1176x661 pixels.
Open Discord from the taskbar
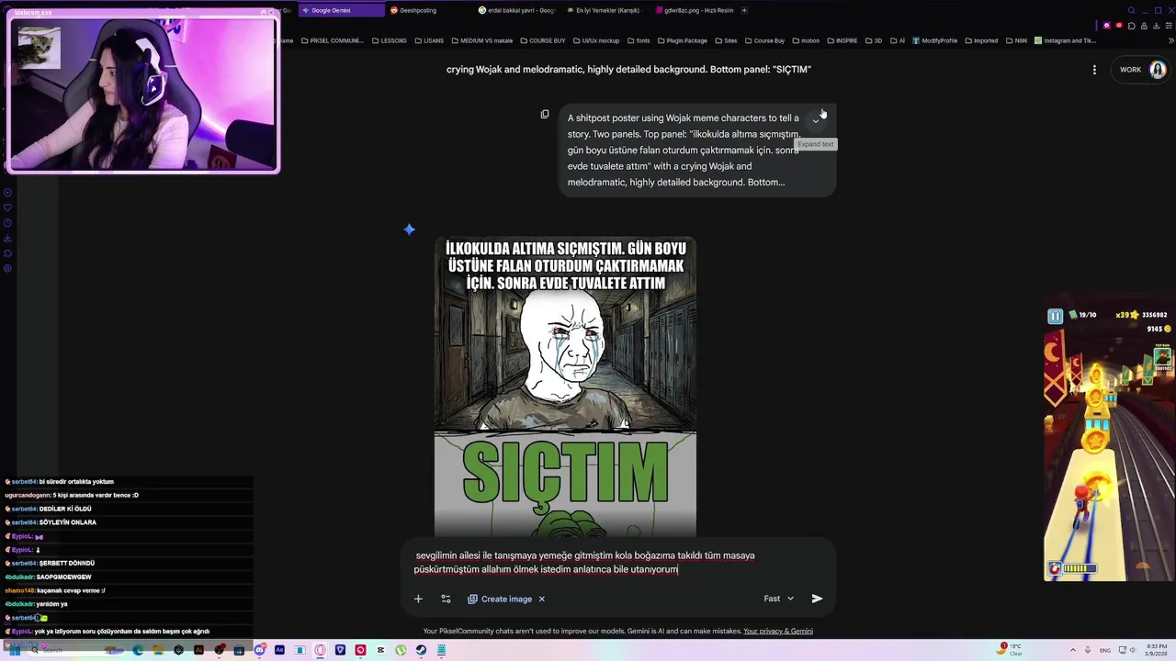point(260,650)
